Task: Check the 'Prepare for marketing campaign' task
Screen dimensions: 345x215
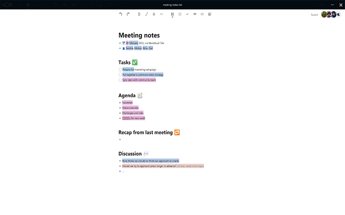Action: click(120, 69)
